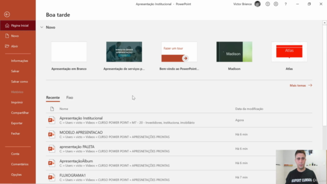Screen dimensions: 327x184
Task: Click the Madison caption under its thumbnail
Action: coord(234,68)
